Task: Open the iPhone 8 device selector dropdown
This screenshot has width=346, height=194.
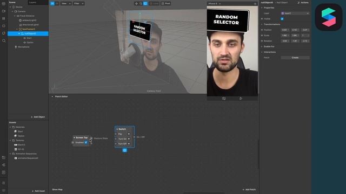Action: point(214,4)
